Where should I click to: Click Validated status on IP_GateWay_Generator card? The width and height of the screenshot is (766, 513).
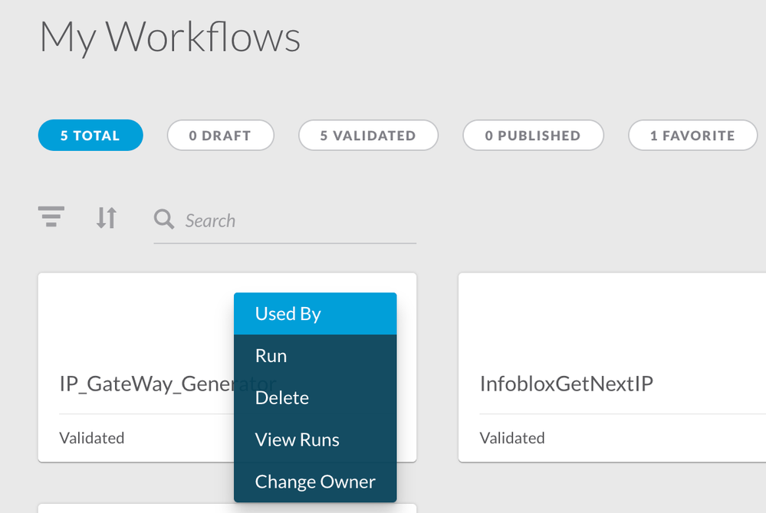point(92,438)
